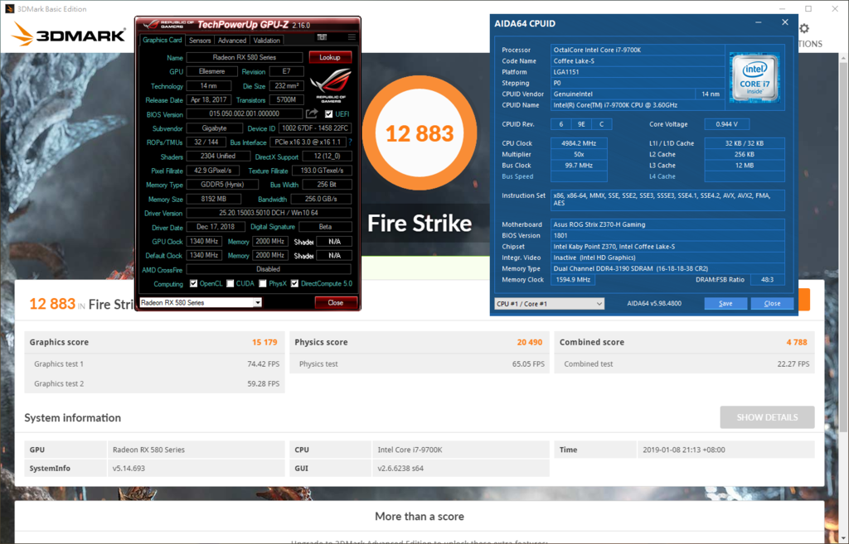The height and width of the screenshot is (544, 849).
Task: Click the Memory Clock 1594.9 MHz value
Action: coord(573,280)
